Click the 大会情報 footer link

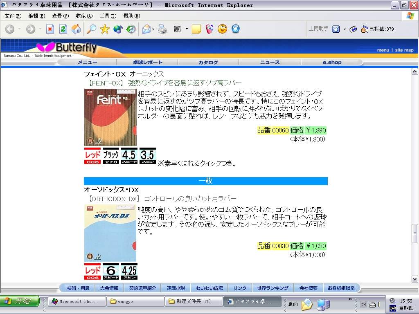pos(109,288)
